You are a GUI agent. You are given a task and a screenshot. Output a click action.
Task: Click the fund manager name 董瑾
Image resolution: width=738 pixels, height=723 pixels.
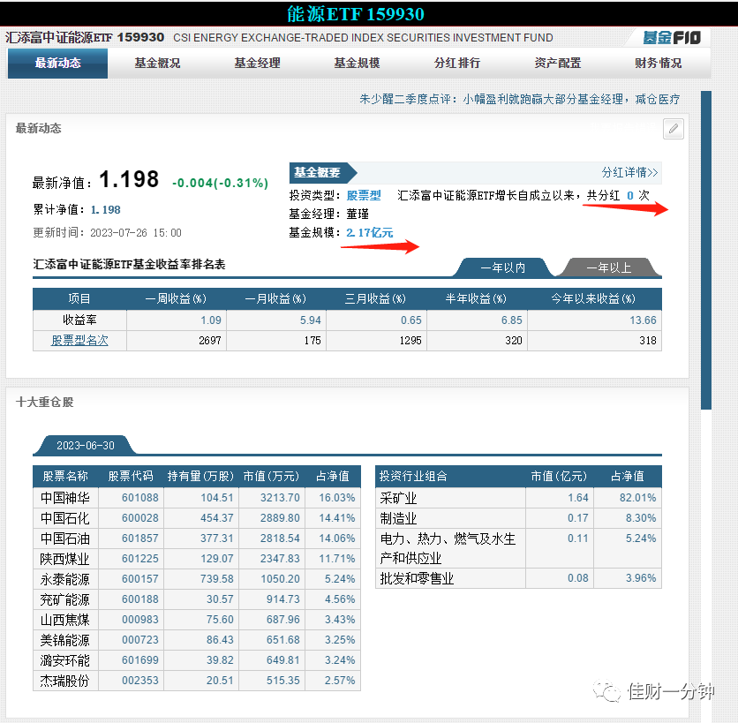point(358,215)
